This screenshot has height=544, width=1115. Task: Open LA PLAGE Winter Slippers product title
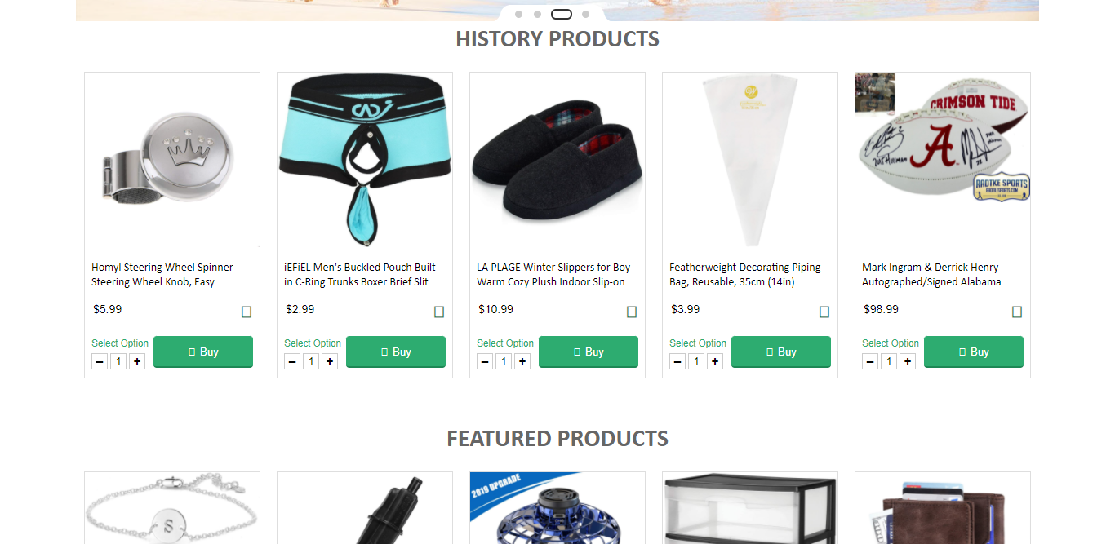click(553, 274)
